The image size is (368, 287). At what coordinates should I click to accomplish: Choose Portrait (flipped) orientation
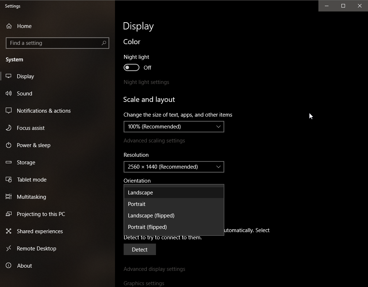click(x=174, y=227)
